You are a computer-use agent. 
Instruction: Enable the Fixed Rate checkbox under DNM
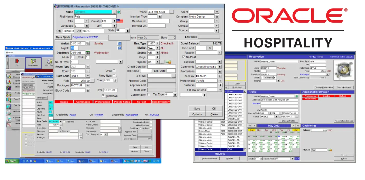114,76
